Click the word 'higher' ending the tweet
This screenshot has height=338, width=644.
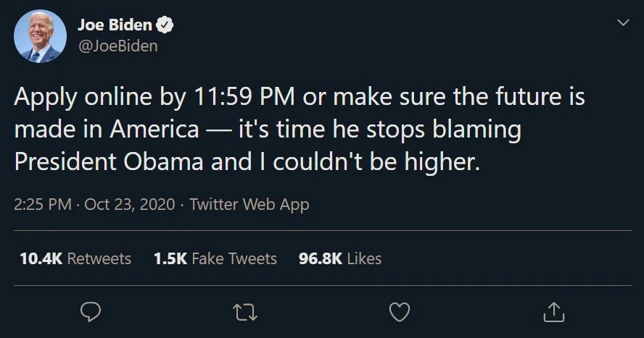(x=447, y=161)
